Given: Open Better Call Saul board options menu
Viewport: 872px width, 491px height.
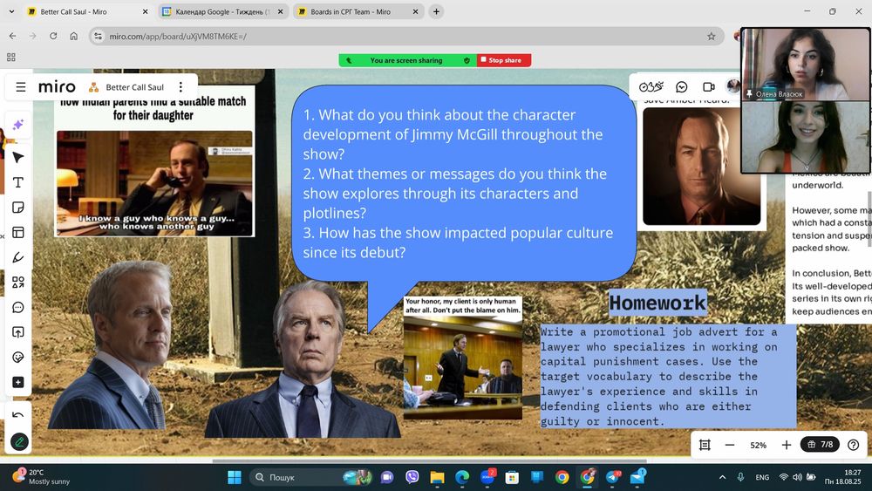Looking at the screenshot, I should point(181,87).
